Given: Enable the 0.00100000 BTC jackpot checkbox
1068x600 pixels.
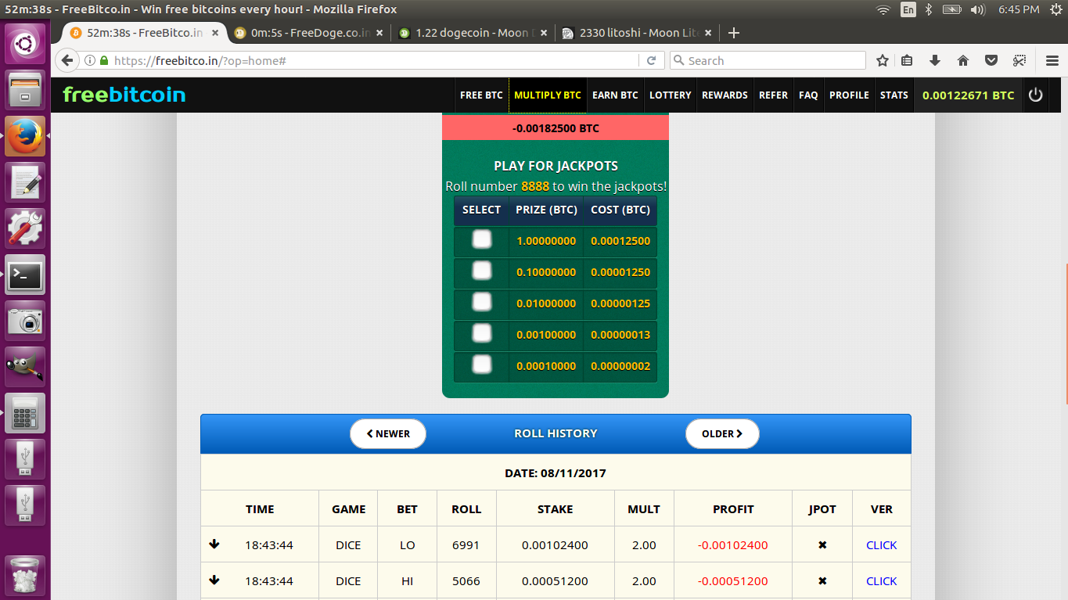Looking at the screenshot, I should pyautogui.click(x=482, y=333).
